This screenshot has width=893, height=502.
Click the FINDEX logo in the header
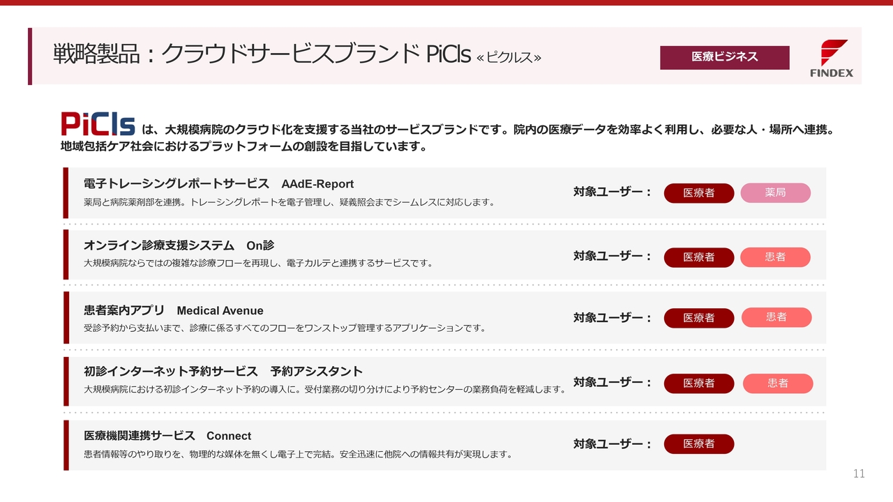coord(832,58)
